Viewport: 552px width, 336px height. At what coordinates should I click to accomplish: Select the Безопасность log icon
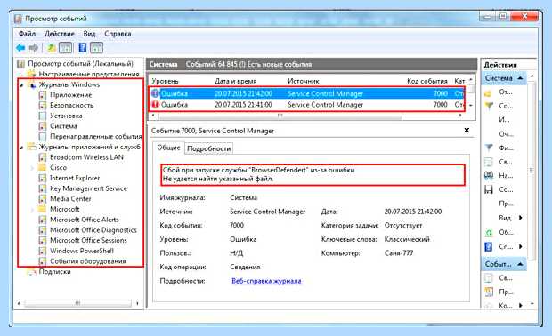[43, 105]
